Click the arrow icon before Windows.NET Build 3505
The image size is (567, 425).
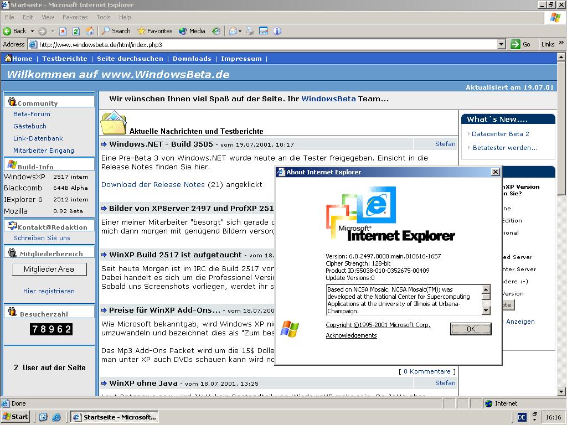coord(104,144)
